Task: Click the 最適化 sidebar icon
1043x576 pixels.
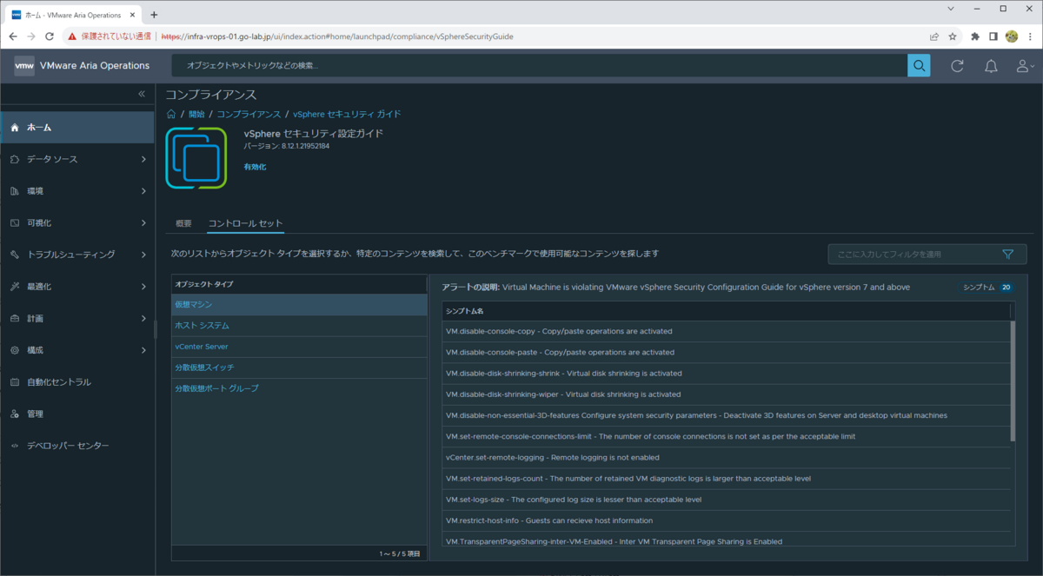Action: [14, 287]
